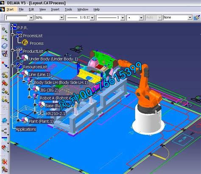
Task: Click the DELMIA workbench icon beside Start menu
Action: coord(3,9)
